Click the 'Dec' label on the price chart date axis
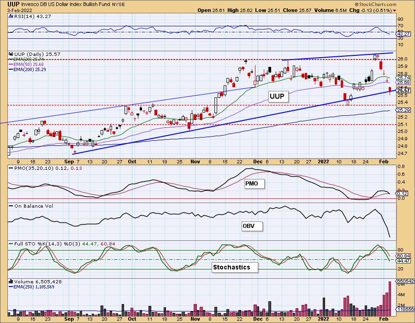Image resolution: width=415 pixels, height=323 pixels. pyautogui.click(x=257, y=161)
